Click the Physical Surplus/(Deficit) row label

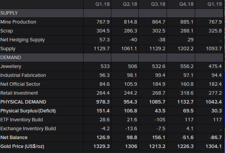(x=28, y=111)
